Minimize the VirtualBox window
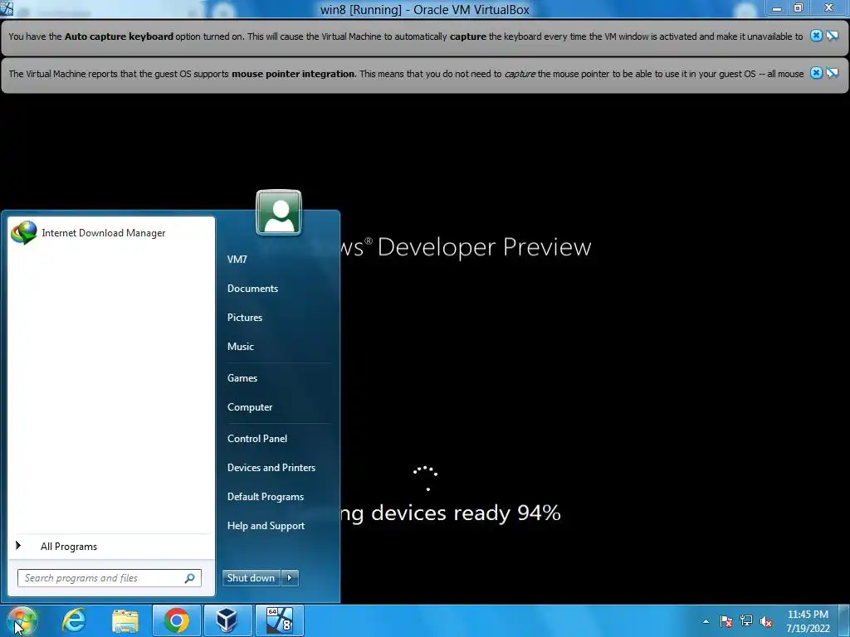The height and width of the screenshot is (637, 850). tap(777, 8)
